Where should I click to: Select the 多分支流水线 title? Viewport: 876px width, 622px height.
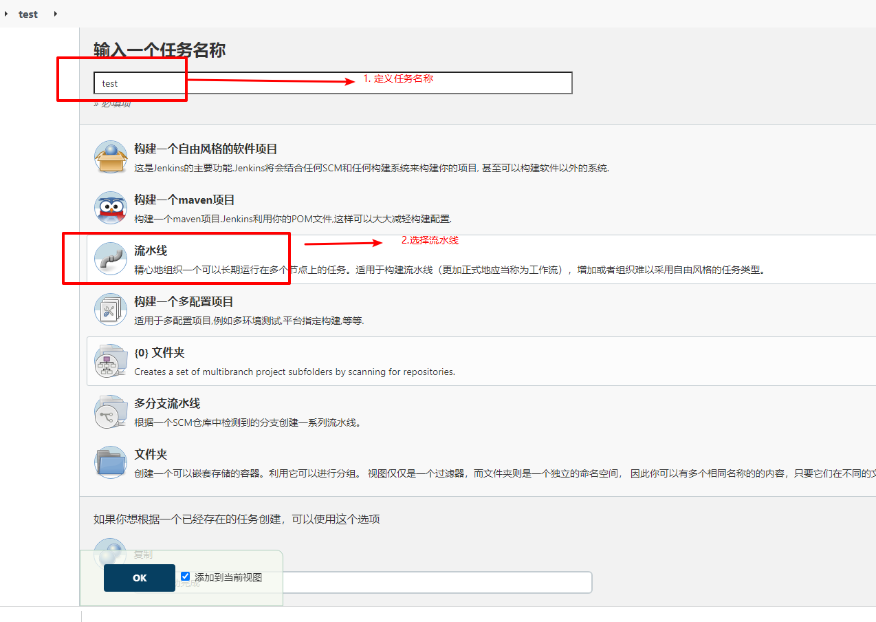tap(167, 403)
